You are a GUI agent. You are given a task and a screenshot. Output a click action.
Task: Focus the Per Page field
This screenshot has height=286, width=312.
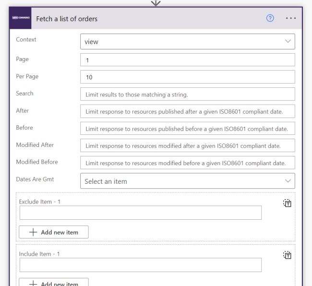click(187, 77)
